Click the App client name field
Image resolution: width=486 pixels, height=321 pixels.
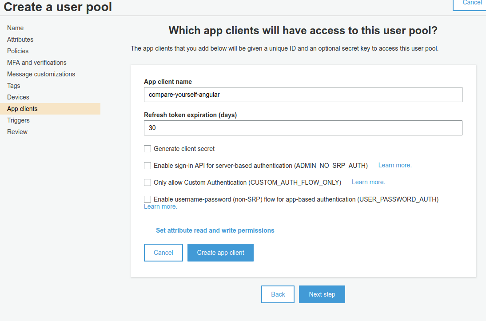pyautogui.click(x=303, y=95)
